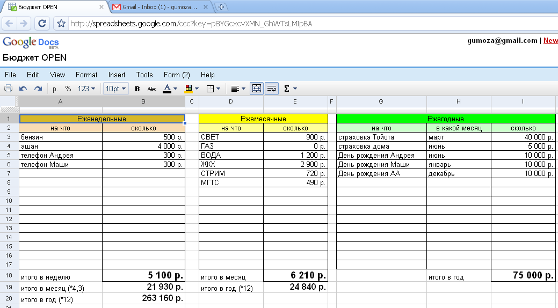
Task: Go forward in browser history
Action: coord(24,24)
